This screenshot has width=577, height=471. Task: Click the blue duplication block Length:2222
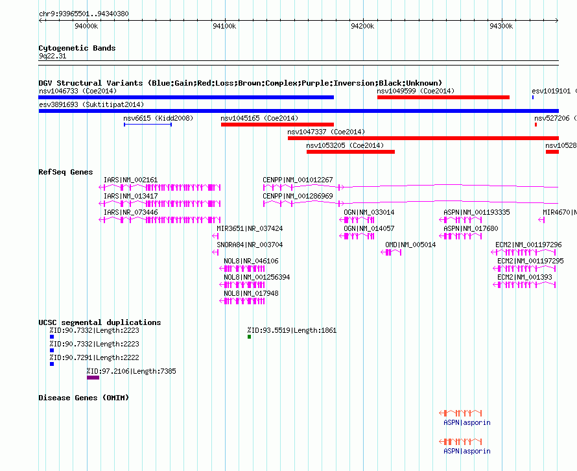52,364
